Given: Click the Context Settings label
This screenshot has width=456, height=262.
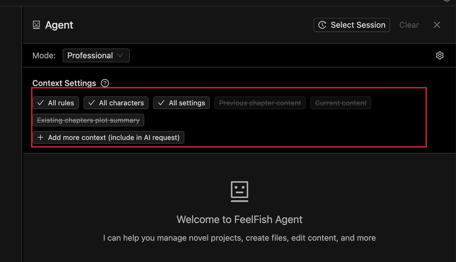Looking at the screenshot, I should [64, 83].
